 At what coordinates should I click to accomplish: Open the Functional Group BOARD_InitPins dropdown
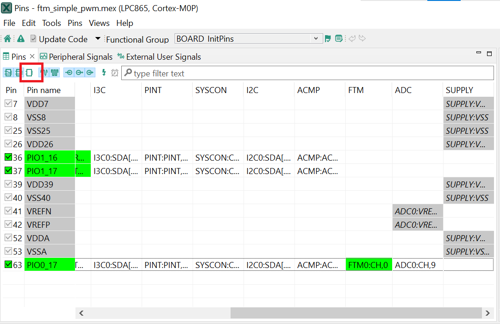tap(316, 39)
